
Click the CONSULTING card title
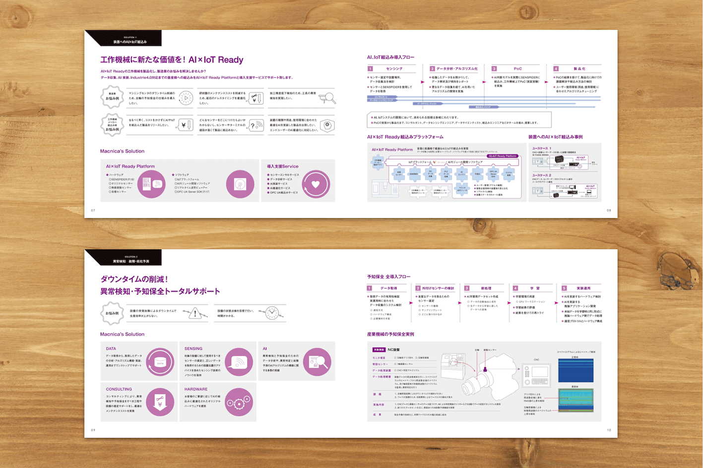coord(119,389)
